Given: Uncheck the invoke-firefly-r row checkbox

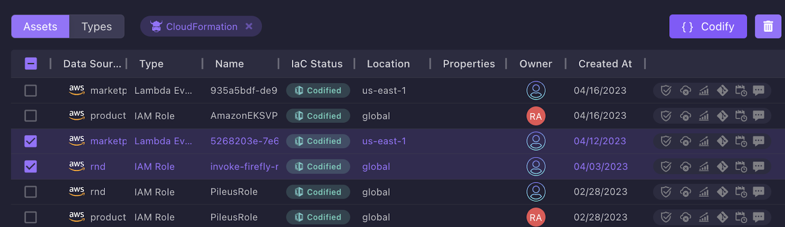Looking at the screenshot, I should pos(31,167).
